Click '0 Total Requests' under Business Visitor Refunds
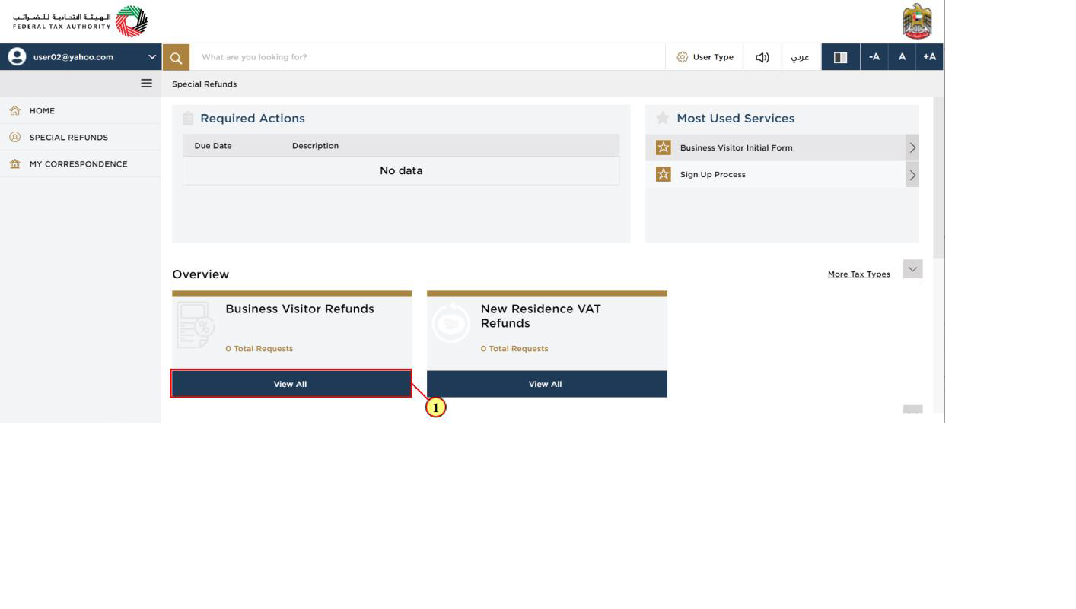 259,348
